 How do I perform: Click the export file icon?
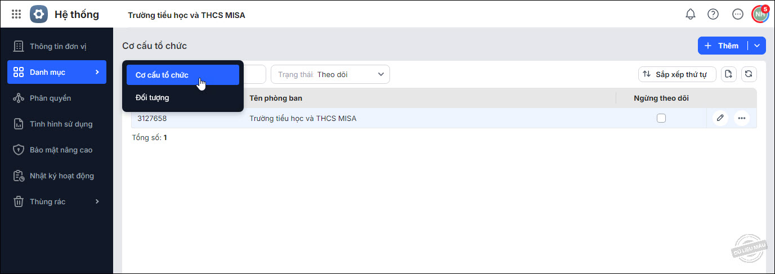(729, 74)
